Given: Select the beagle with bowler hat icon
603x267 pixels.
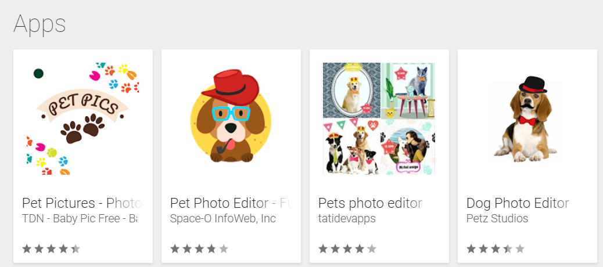Looking at the screenshot, I should 527,118.
